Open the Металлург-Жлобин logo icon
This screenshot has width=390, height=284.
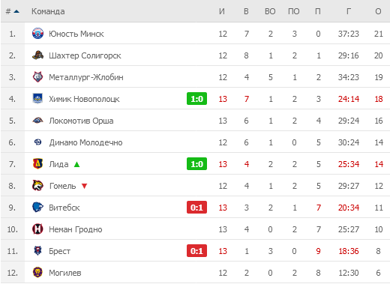(x=37, y=77)
